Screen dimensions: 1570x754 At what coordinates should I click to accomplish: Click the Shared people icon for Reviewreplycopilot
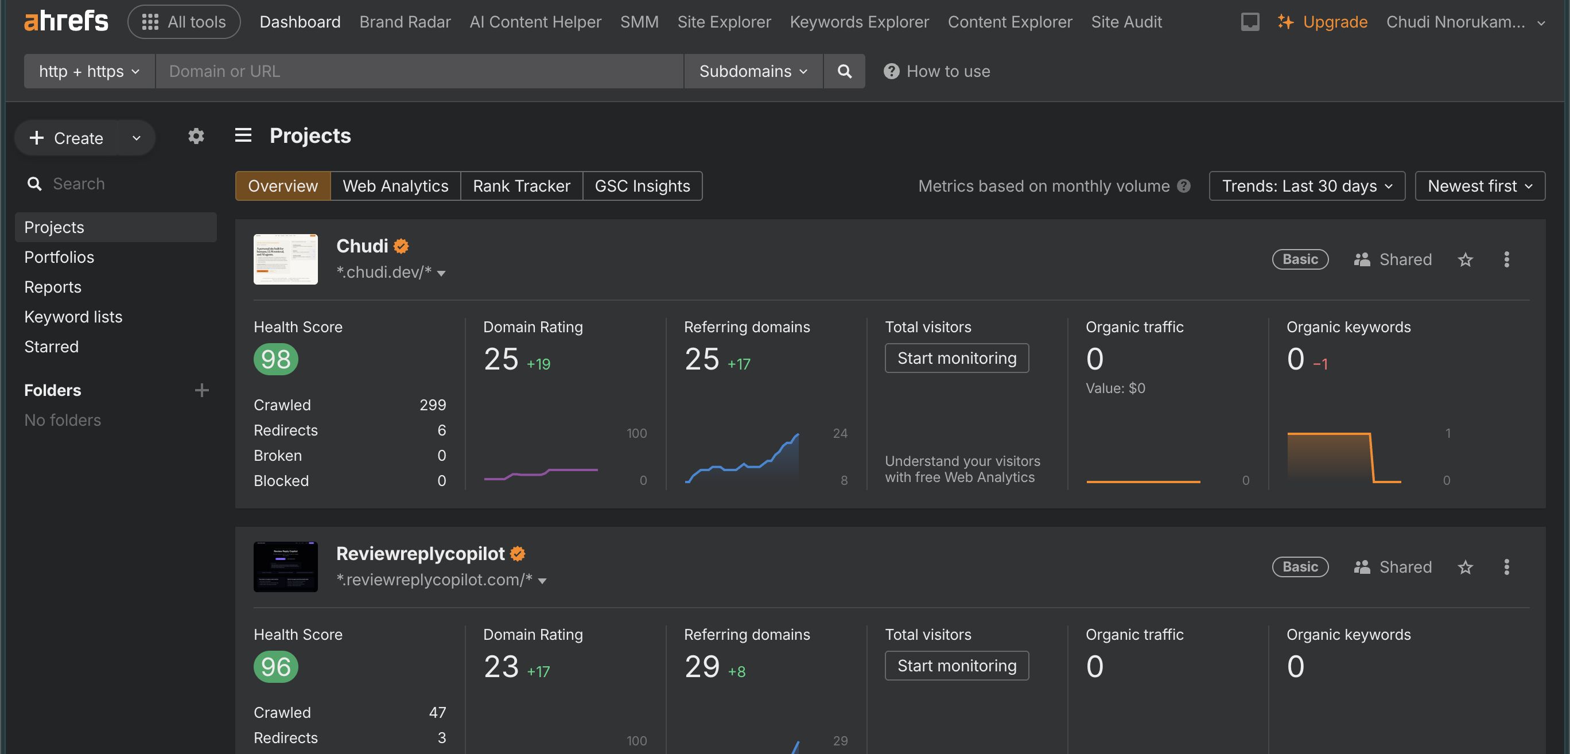click(x=1362, y=567)
